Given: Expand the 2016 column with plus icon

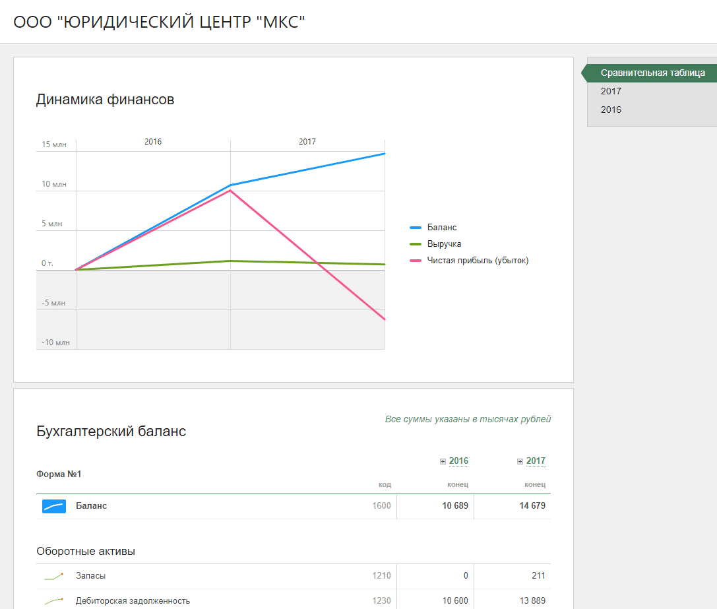Looking at the screenshot, I should pos(443,462).
